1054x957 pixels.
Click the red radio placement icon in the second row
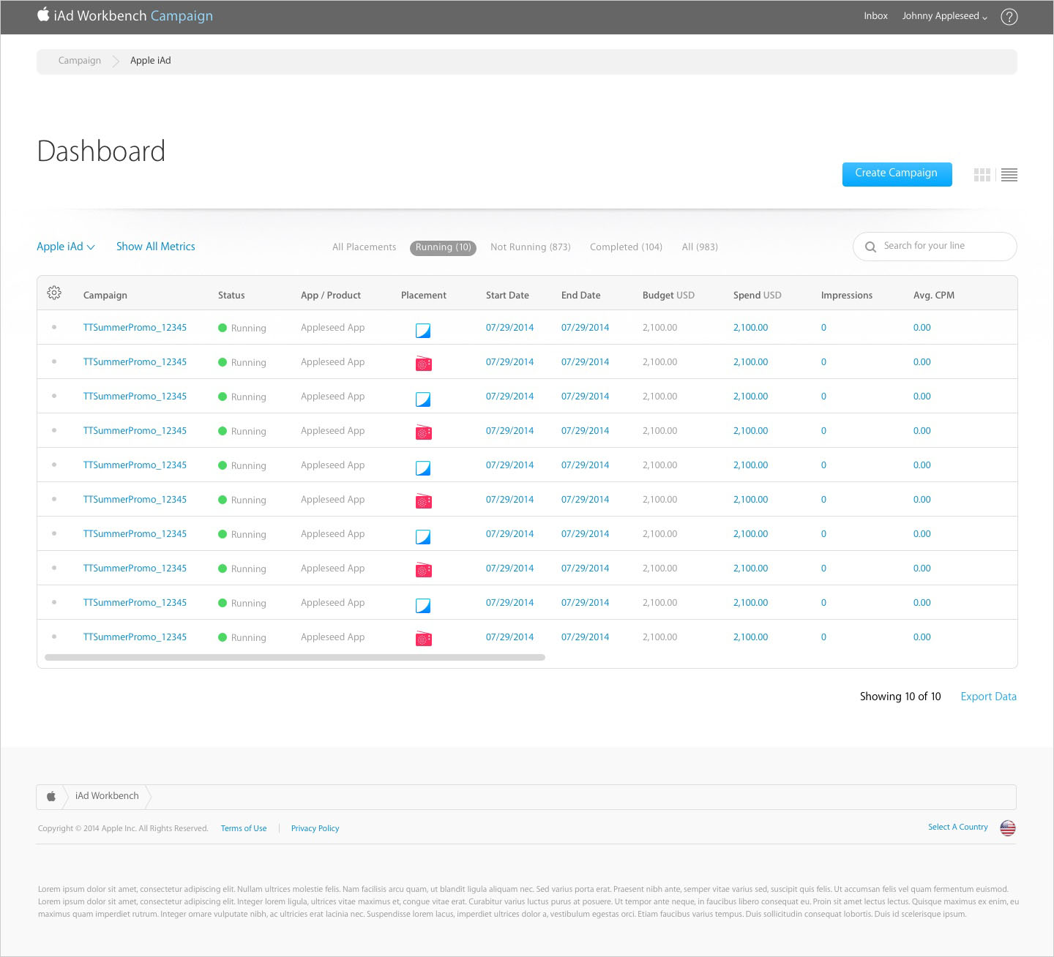423,364
